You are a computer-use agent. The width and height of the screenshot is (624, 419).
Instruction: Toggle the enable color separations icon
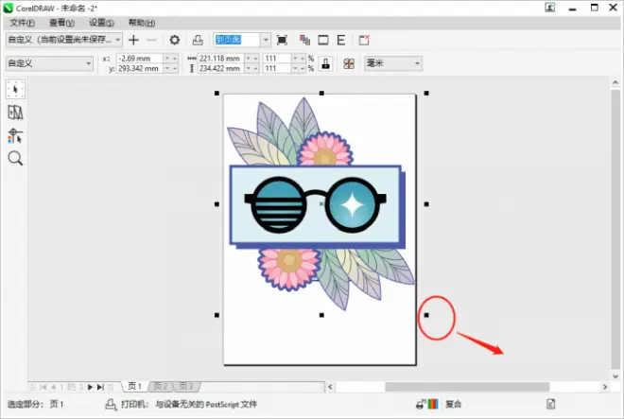tap(304, 40)
